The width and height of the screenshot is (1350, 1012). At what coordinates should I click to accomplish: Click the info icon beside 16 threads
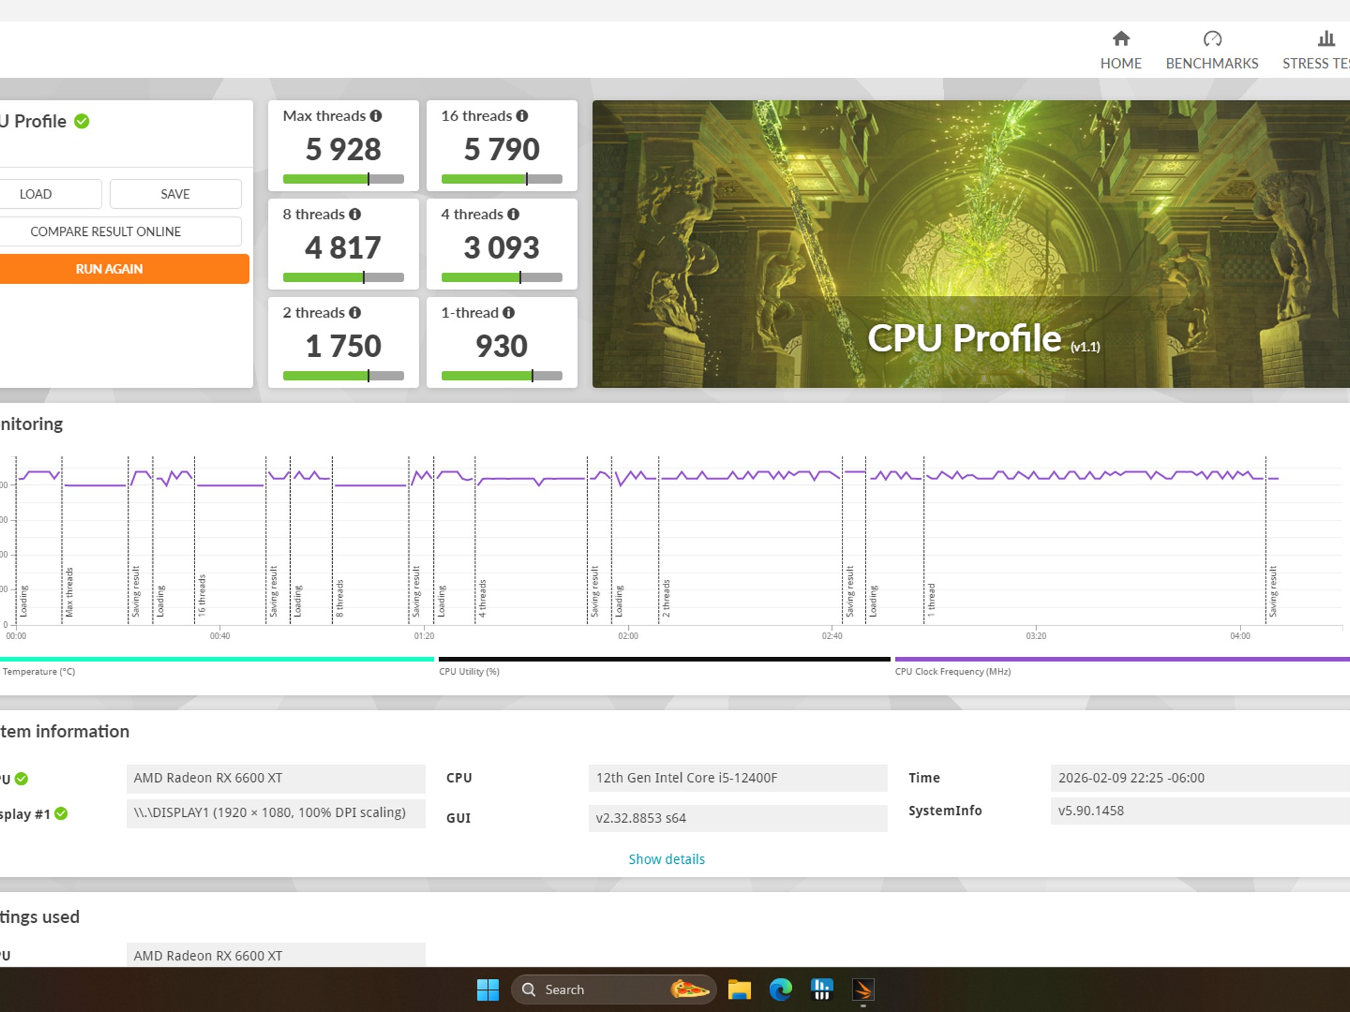pos(522,116)
